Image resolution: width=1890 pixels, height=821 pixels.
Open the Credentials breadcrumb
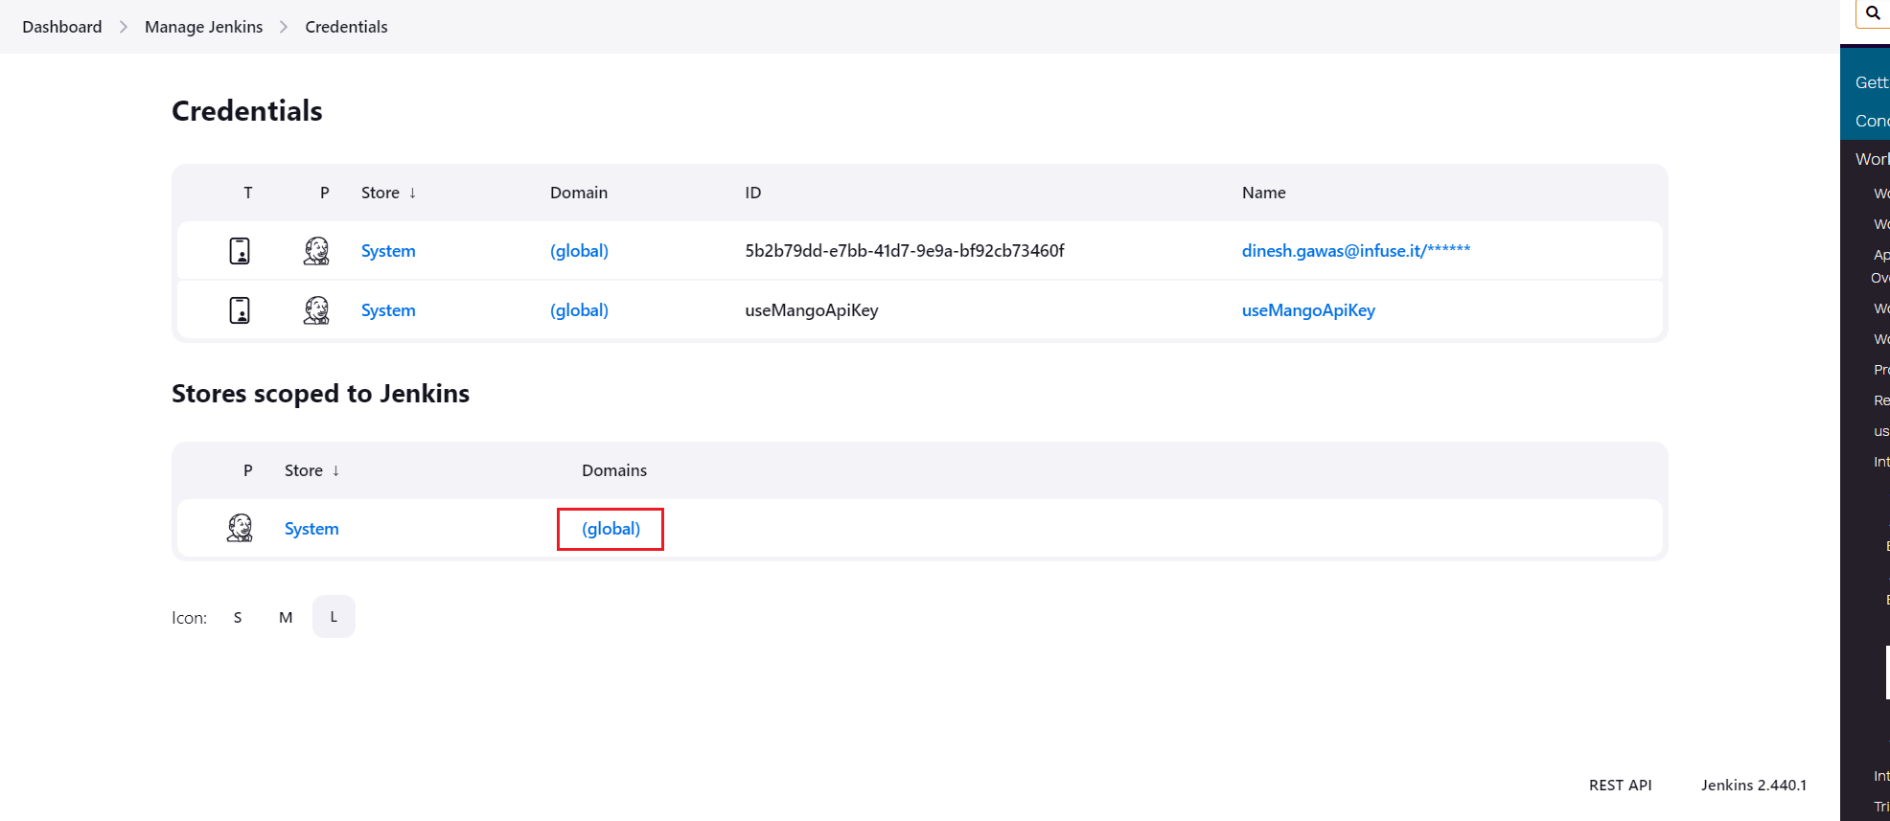point(346,27)
